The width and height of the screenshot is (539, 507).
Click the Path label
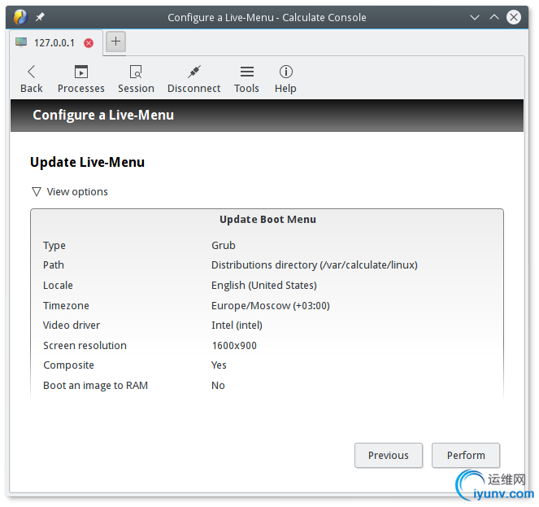click(54, 265)
